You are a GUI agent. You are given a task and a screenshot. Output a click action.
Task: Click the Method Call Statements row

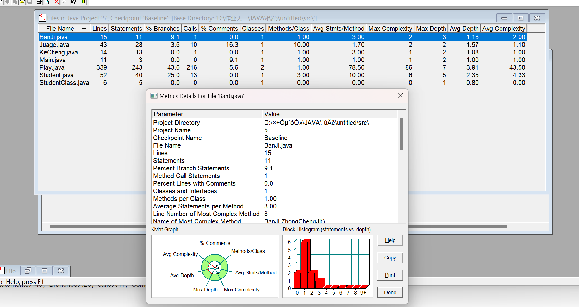[x=275, y=176]
